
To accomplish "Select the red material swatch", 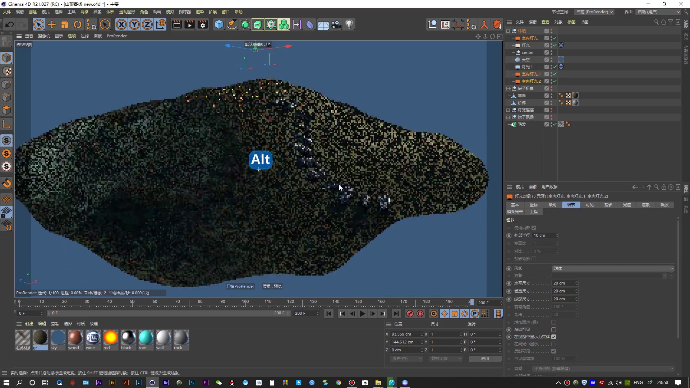I will tap(110, 338).
